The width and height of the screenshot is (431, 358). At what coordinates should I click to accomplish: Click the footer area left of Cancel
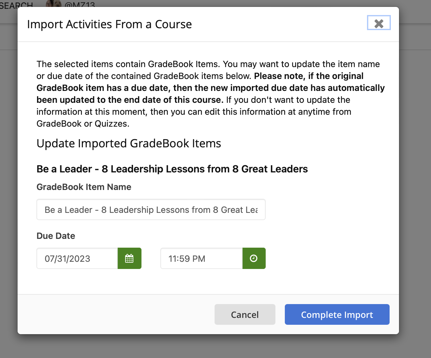(x=116, y=314)
